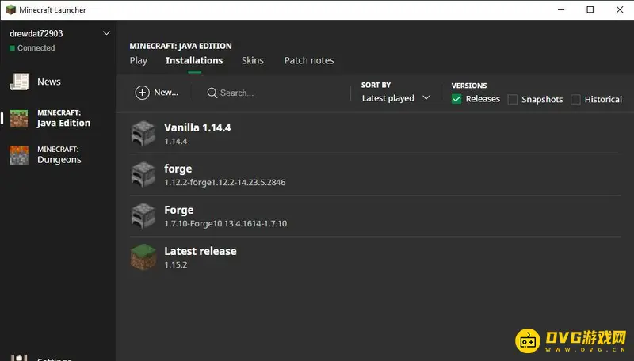Open the Skins tab
This screenshot has width=634, height=361.
click(x=252, y=60)
